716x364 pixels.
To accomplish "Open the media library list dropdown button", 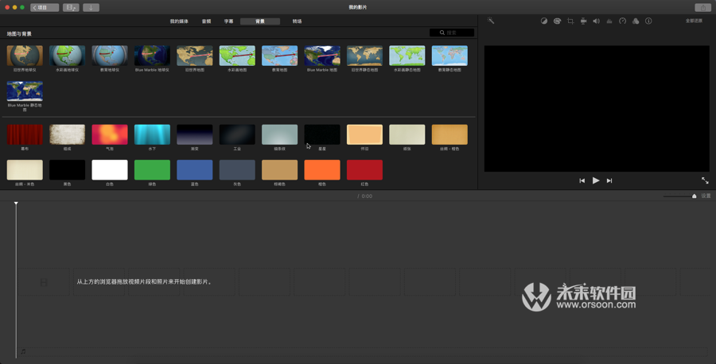I will pos(71,7).
